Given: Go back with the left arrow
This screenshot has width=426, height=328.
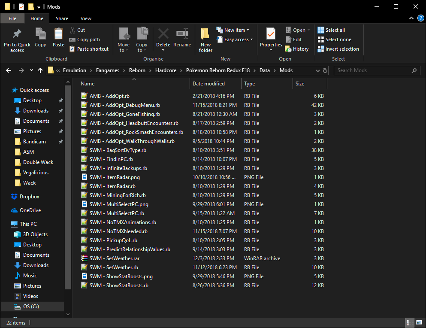Looking at the screenshot, I should point(9,70).
